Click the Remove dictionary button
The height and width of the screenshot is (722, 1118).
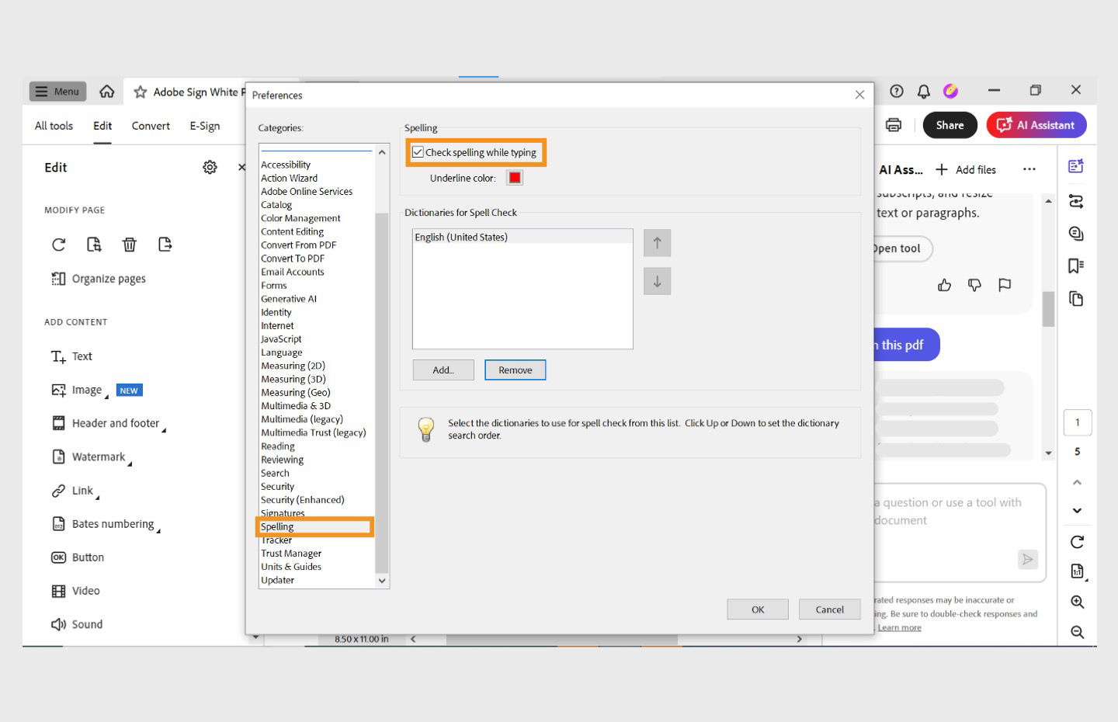tap(515, 370)
